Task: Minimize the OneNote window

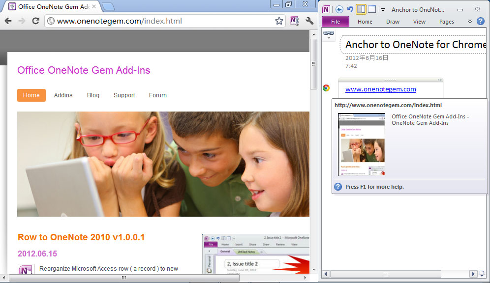Action: pos(460,10)
